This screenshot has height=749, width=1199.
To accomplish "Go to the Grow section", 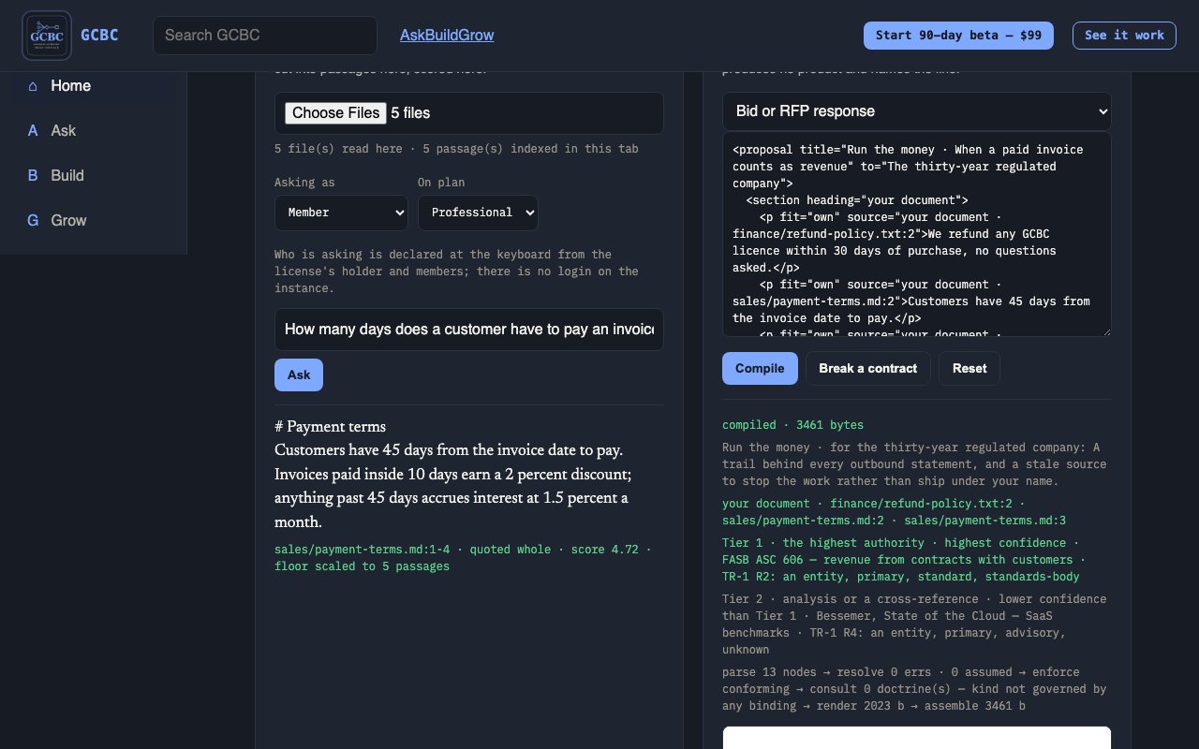I will pyautogui.click(x=94, y=221).
